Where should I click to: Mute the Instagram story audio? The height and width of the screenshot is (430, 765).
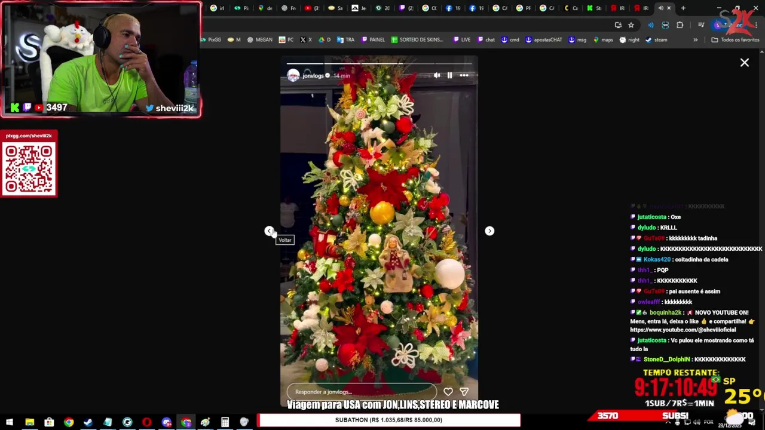point(437,75)
